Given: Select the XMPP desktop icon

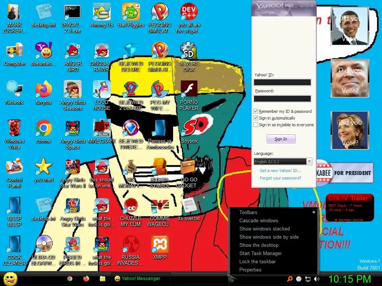Looking at the screenshot, I should [160, 248].
